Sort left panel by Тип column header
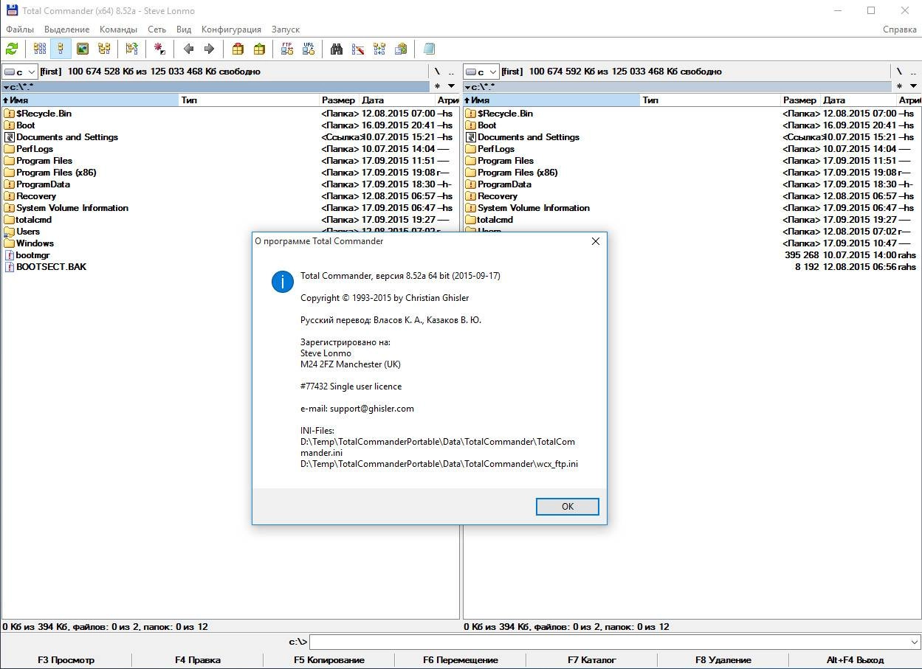 [250, 100]
